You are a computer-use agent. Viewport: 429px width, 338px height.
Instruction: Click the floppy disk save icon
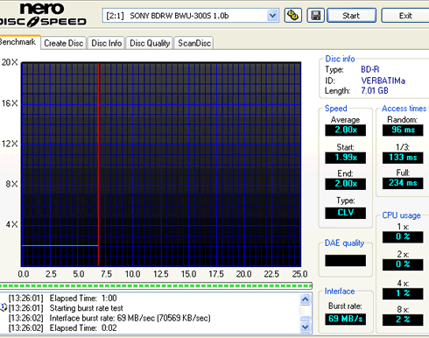pos(316,15)
